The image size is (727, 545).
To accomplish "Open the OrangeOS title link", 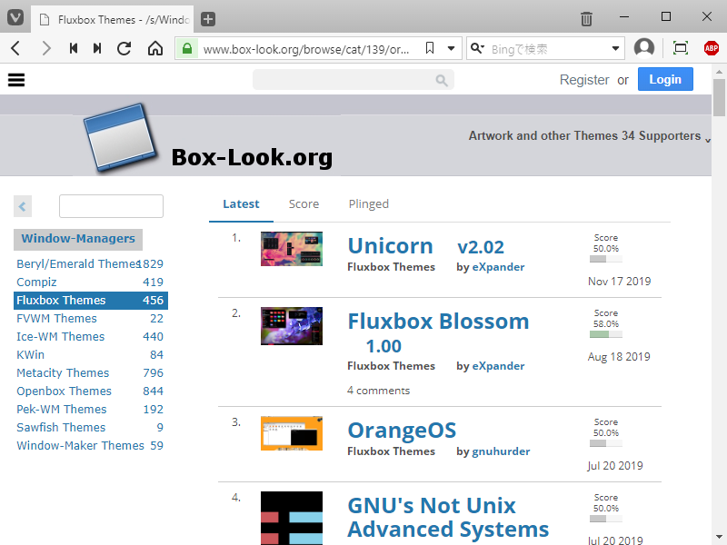I will [402, 431].
